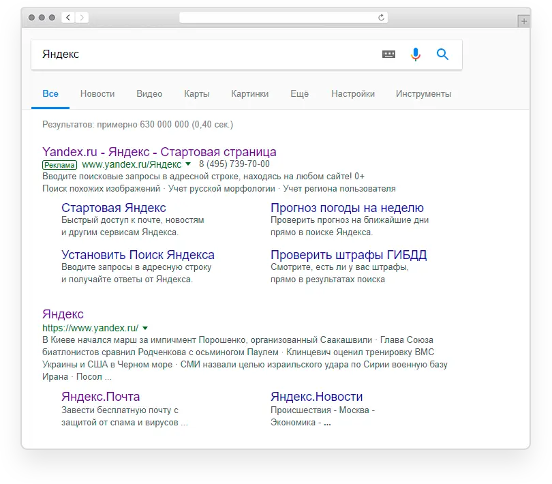Click the description Происшествия - Москва -
The width and height of the screenshot is (552, 484).
coord(323,410)
